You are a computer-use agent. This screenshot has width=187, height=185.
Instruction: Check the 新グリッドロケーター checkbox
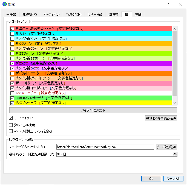coord(12,73)
